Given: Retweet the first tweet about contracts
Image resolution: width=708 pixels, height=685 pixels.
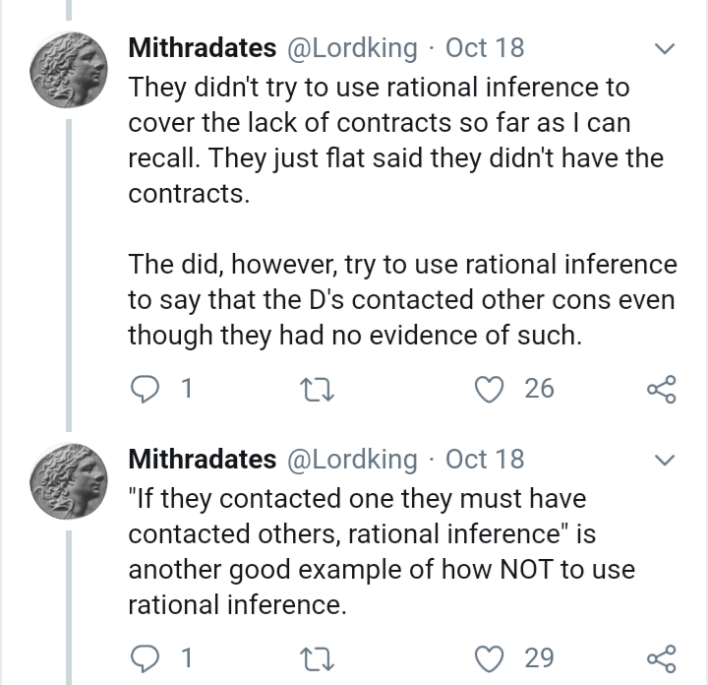Looking at the screenshot, I should [317, 391].
